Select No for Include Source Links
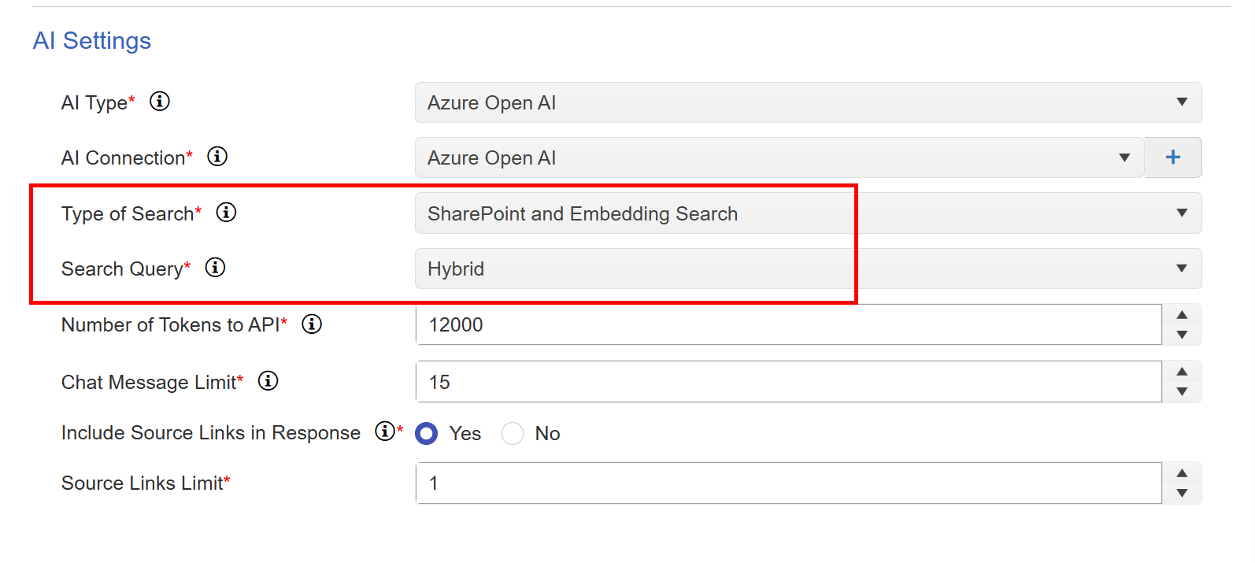 513,434
